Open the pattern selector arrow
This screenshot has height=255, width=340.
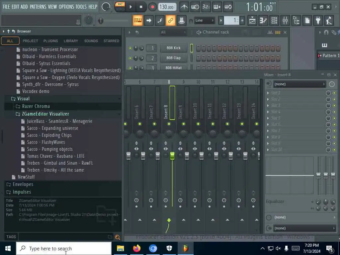pos(221,21)
